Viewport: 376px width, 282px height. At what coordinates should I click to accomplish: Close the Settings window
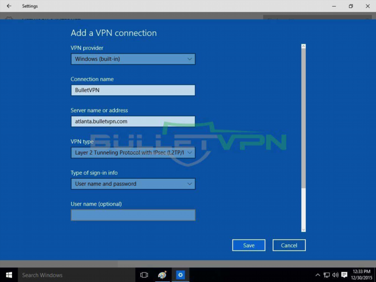click(x=367, y=6)
